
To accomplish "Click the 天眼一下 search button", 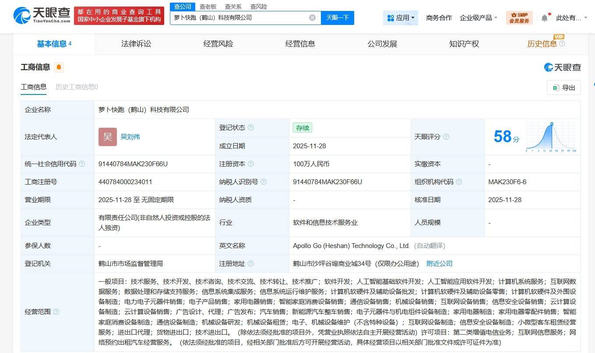I will [x=337, y=17].
